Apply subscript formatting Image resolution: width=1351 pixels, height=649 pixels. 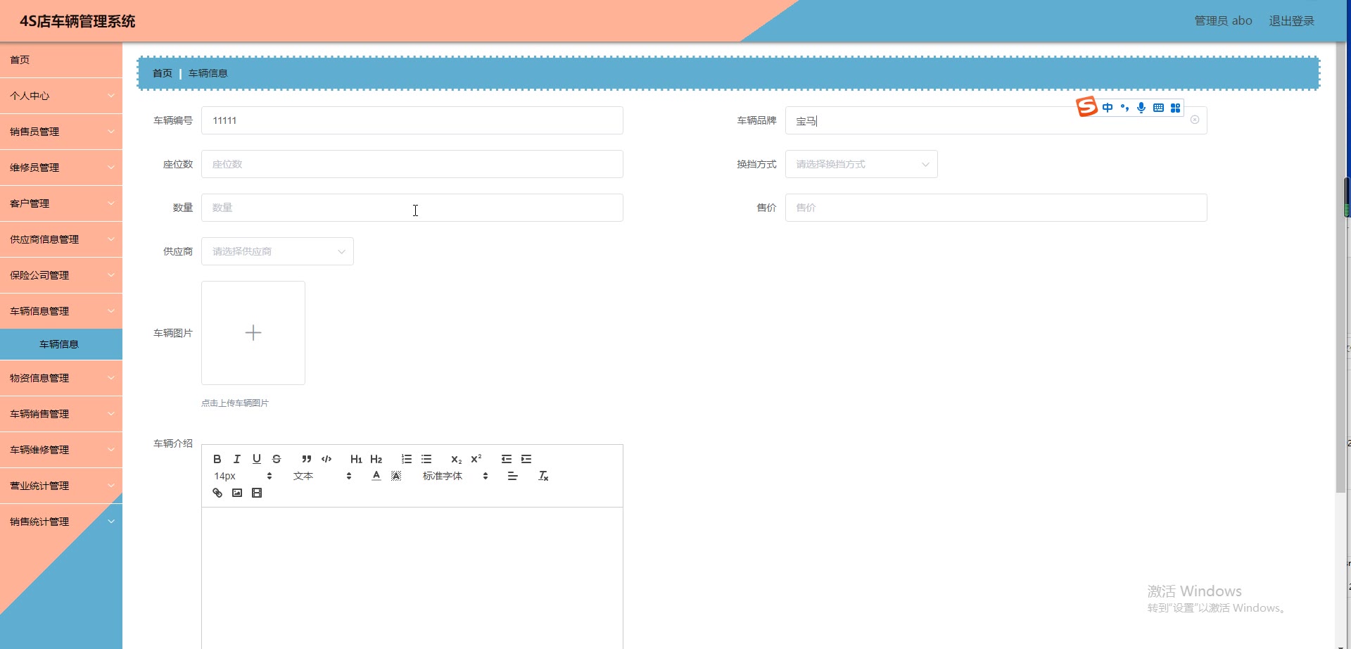click(x=457, y=459)
